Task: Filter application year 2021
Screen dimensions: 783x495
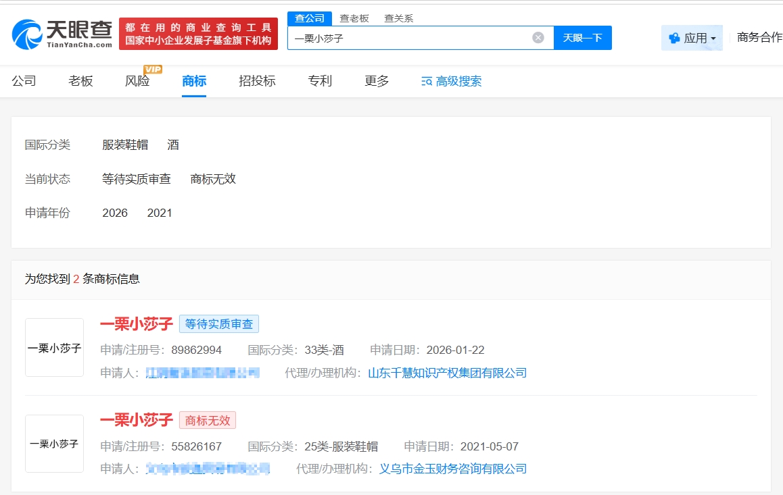Action: tap(160, 213)
